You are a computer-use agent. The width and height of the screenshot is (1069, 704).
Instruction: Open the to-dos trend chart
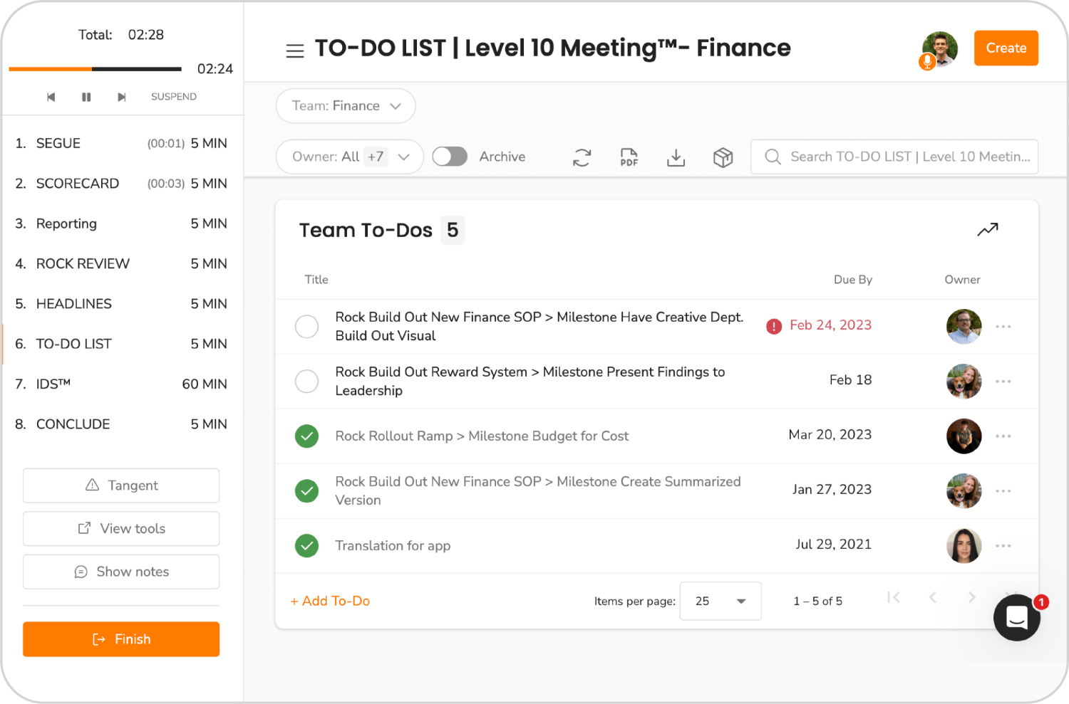tap(988, 229)
